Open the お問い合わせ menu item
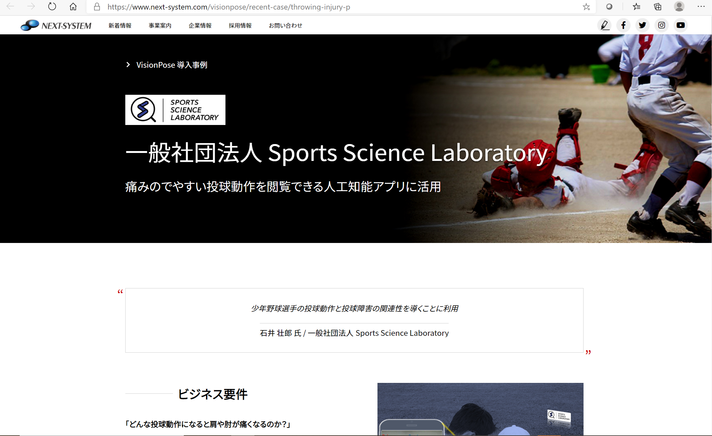 (286, 25)
